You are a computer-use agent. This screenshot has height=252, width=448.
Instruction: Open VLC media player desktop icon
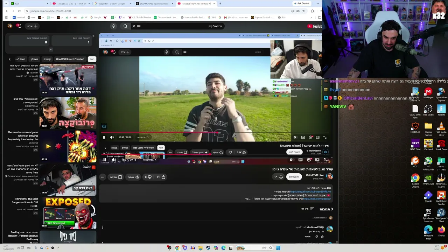pyautogui.click(x=441, y=129)
